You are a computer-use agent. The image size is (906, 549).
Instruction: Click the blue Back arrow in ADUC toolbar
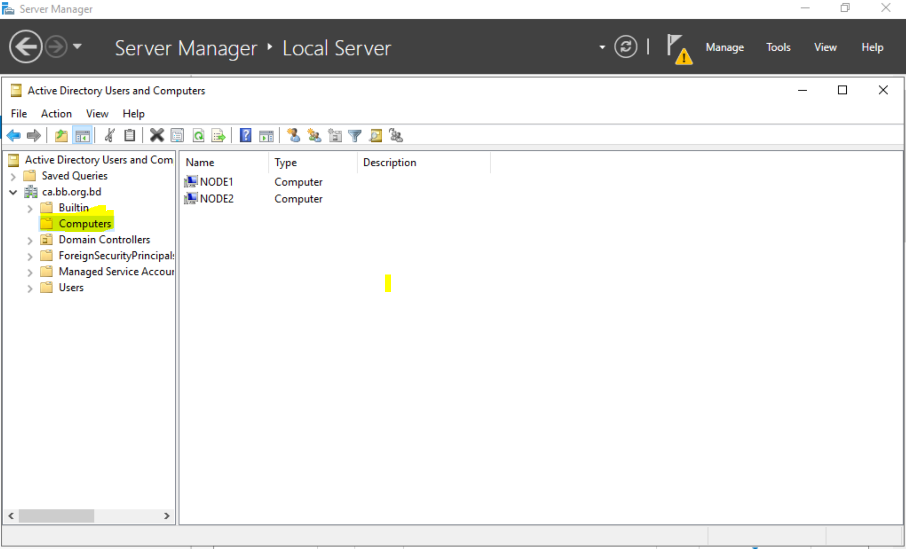pyautogui.click(x=14, y=136)
